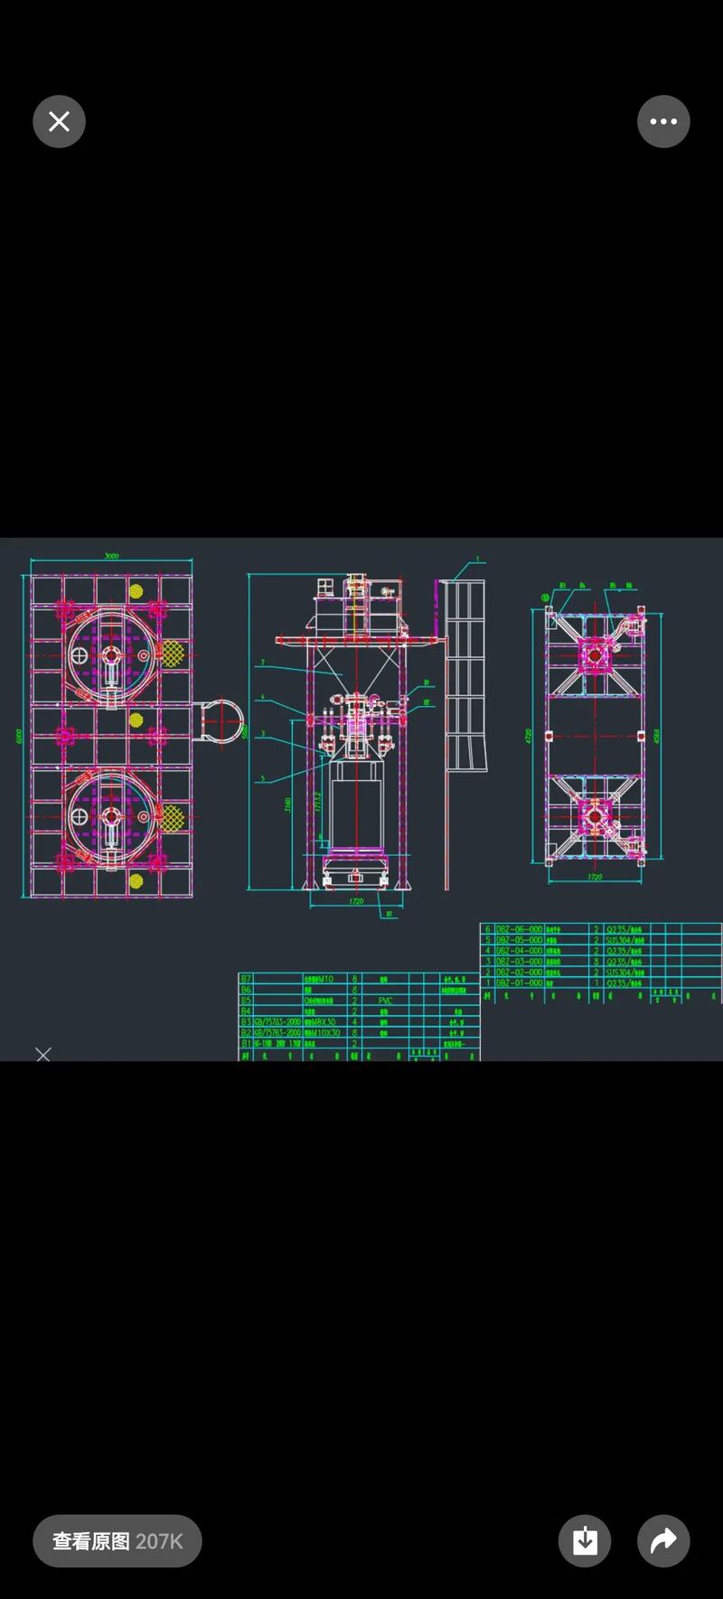Image resolution: width=723 pixels, height=1599 pixels.
Task: Select part number DBZ-04-000 in the table
Action: (520, 951)
